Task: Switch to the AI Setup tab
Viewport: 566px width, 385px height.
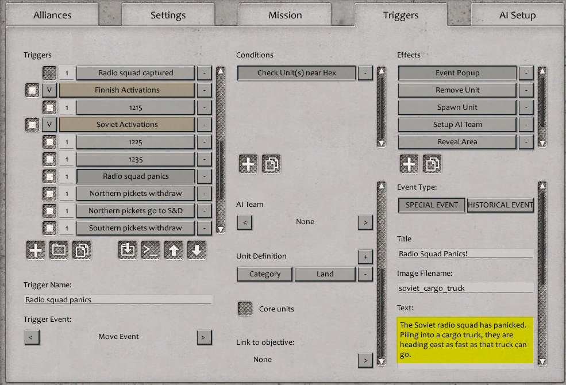Action: click(518, 15)
